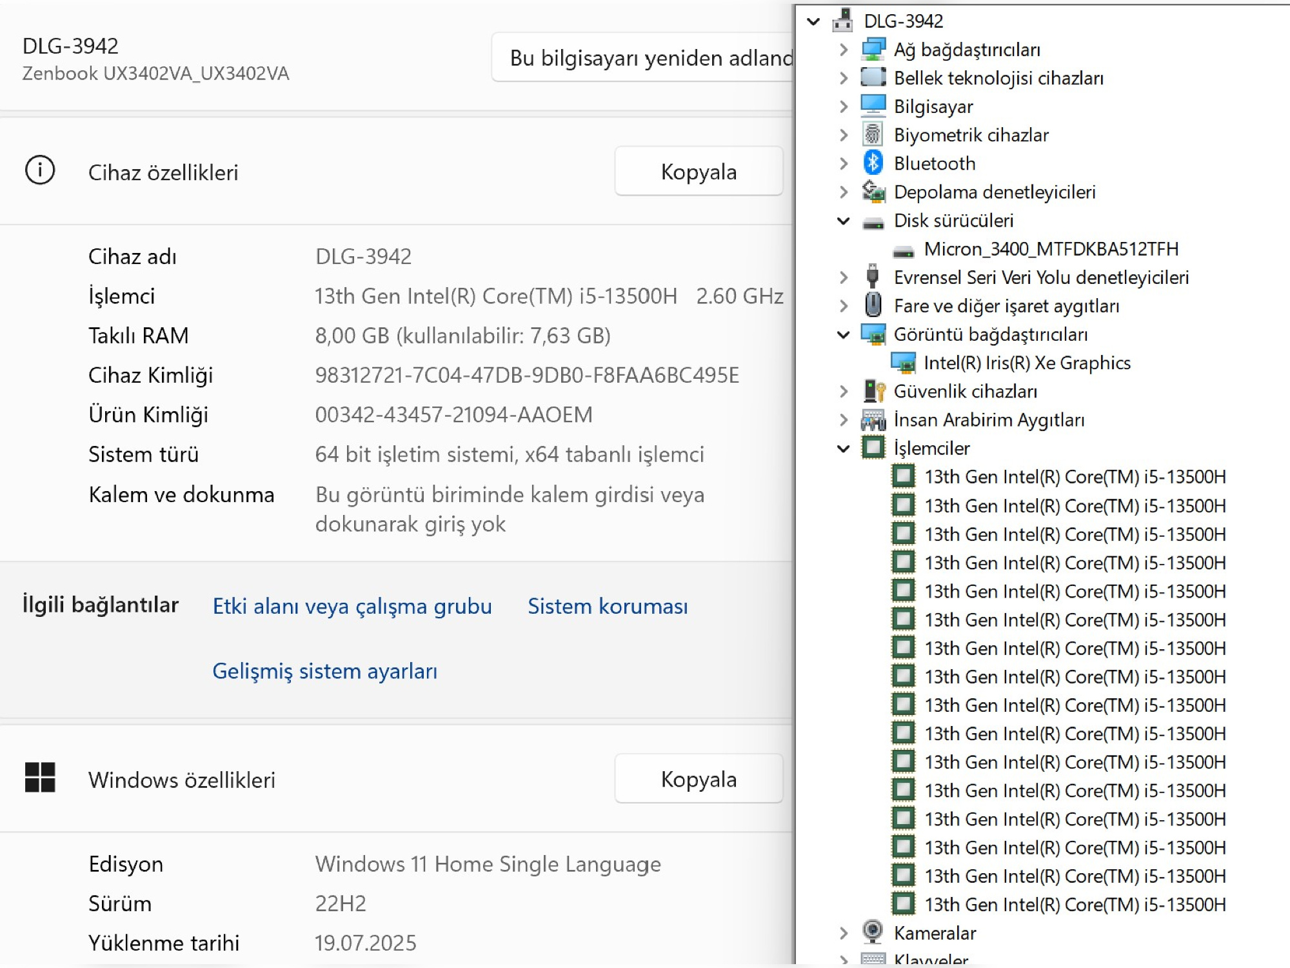Click the last i5-13500H processor chip icon

pos(903,903)
